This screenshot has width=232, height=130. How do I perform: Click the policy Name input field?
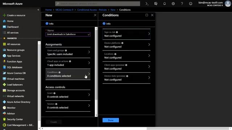click(68, 34)
